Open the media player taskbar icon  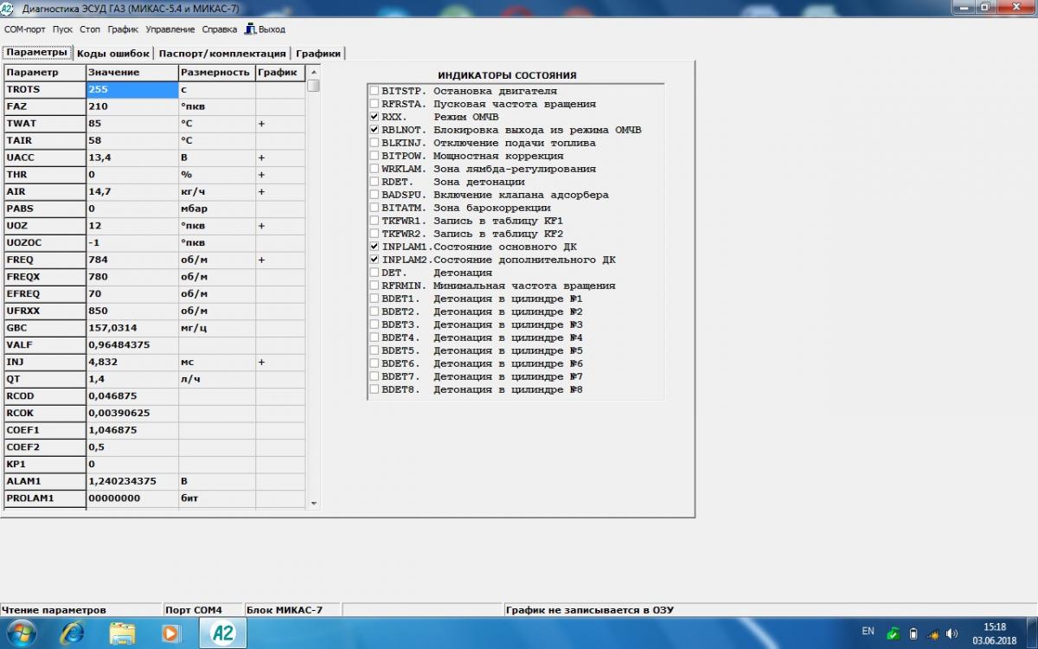point(170,633)
